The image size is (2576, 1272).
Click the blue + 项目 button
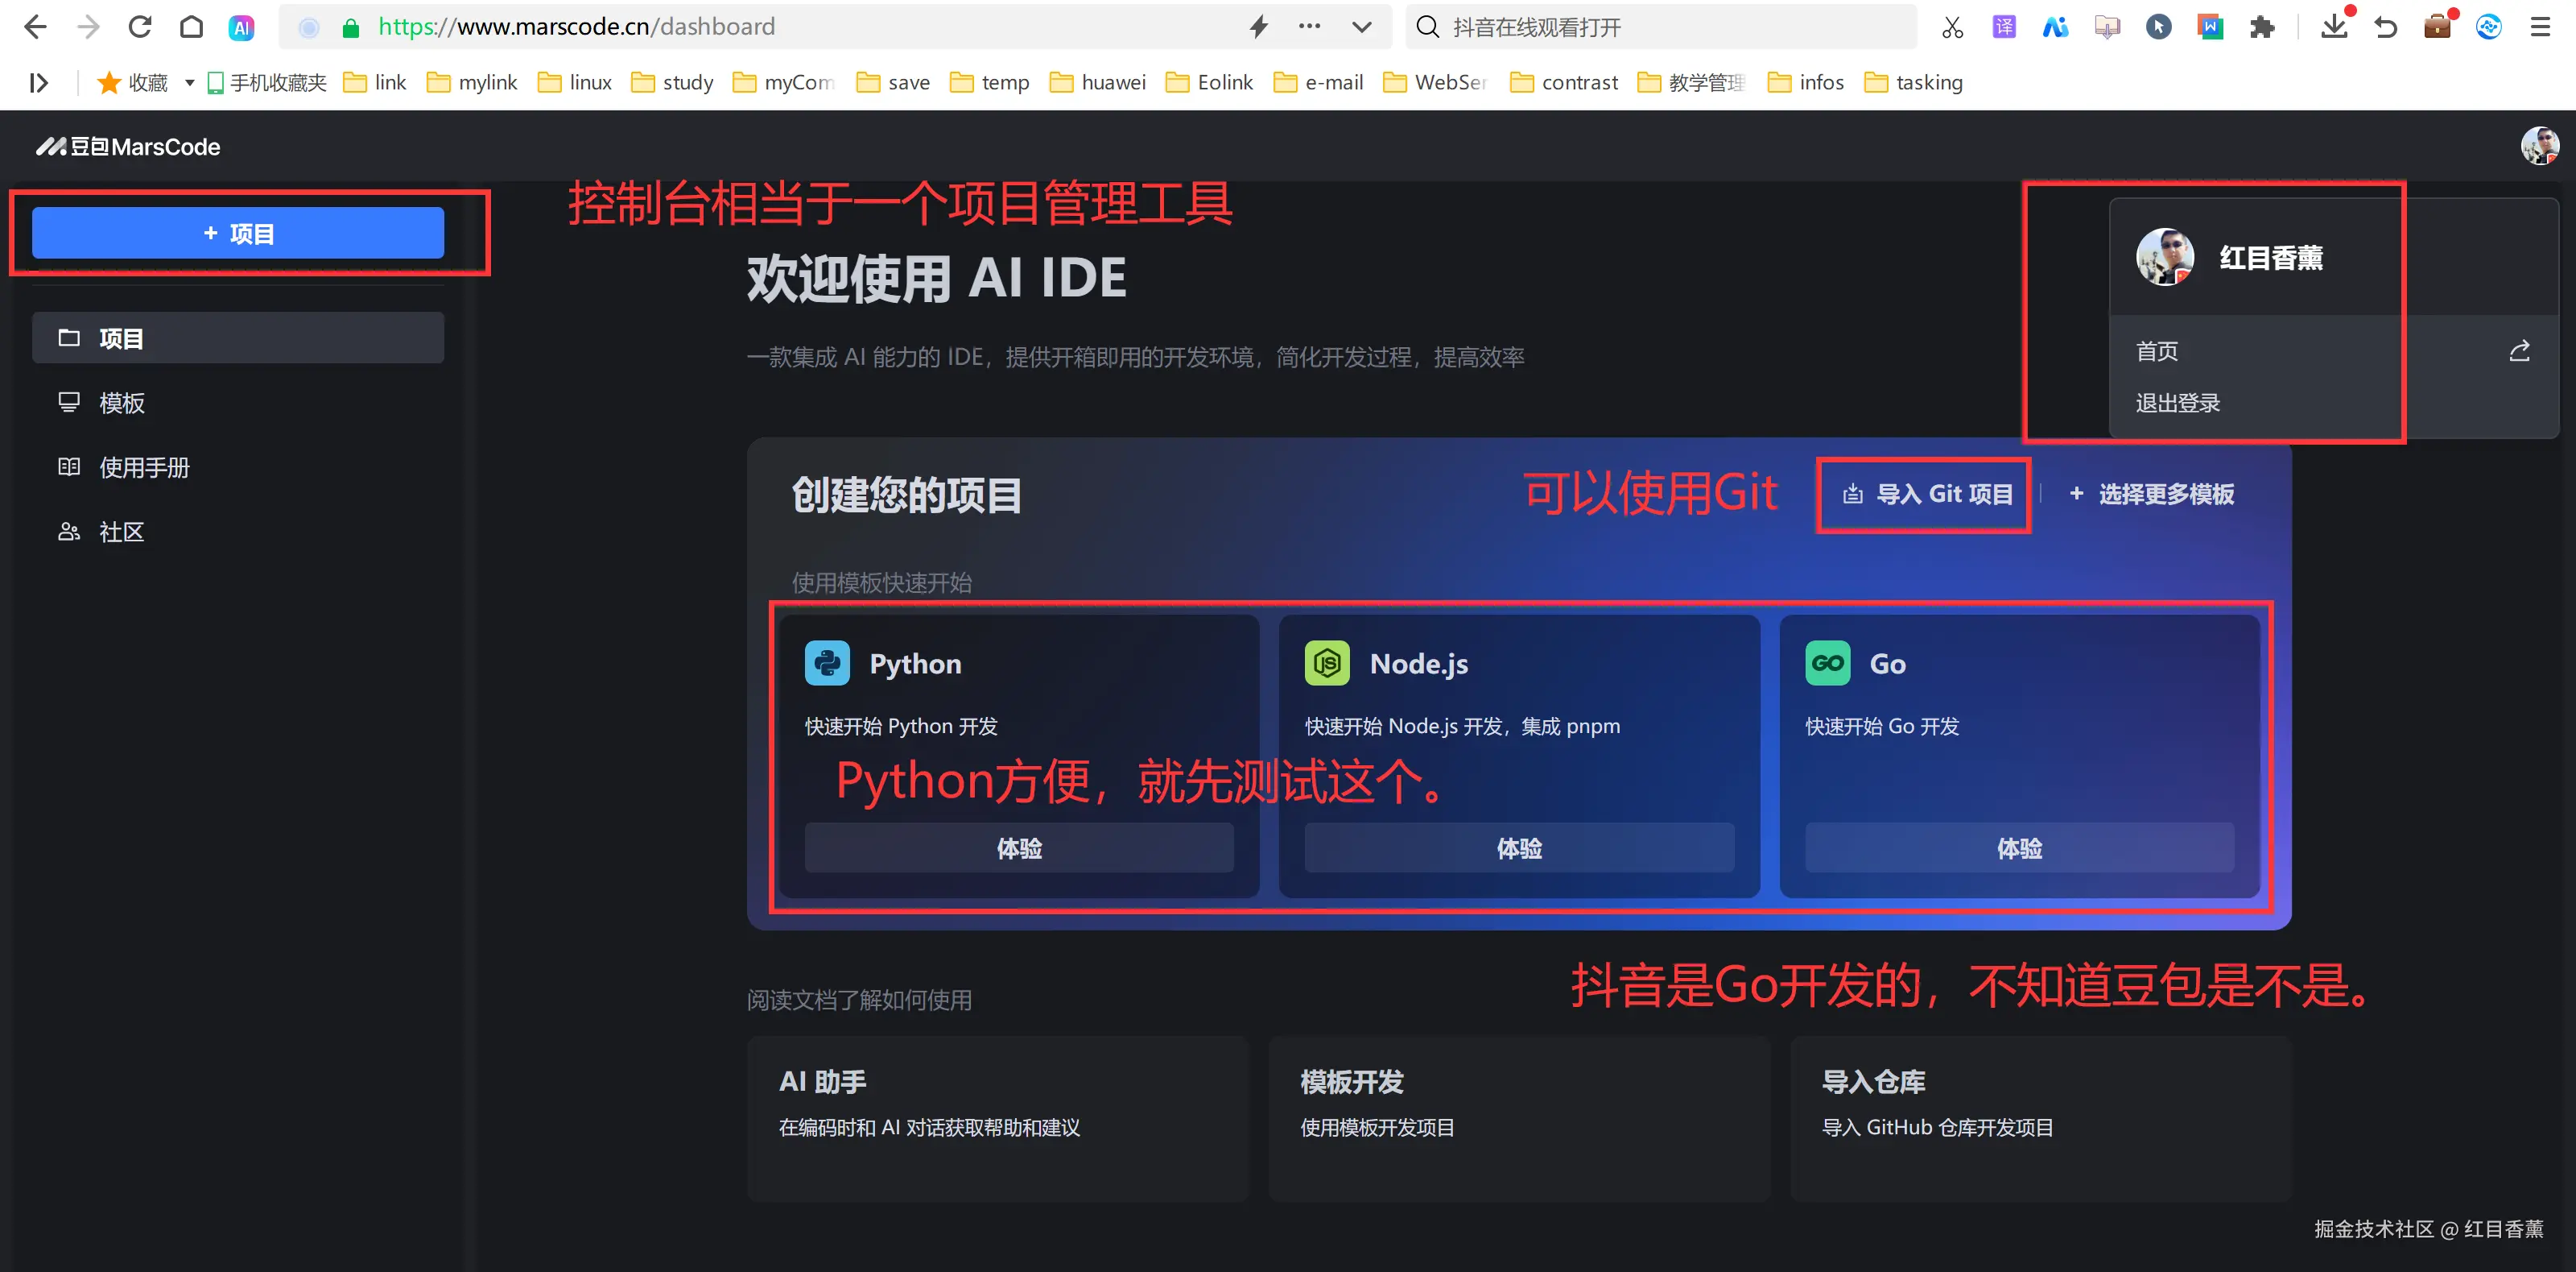point(238,233)
